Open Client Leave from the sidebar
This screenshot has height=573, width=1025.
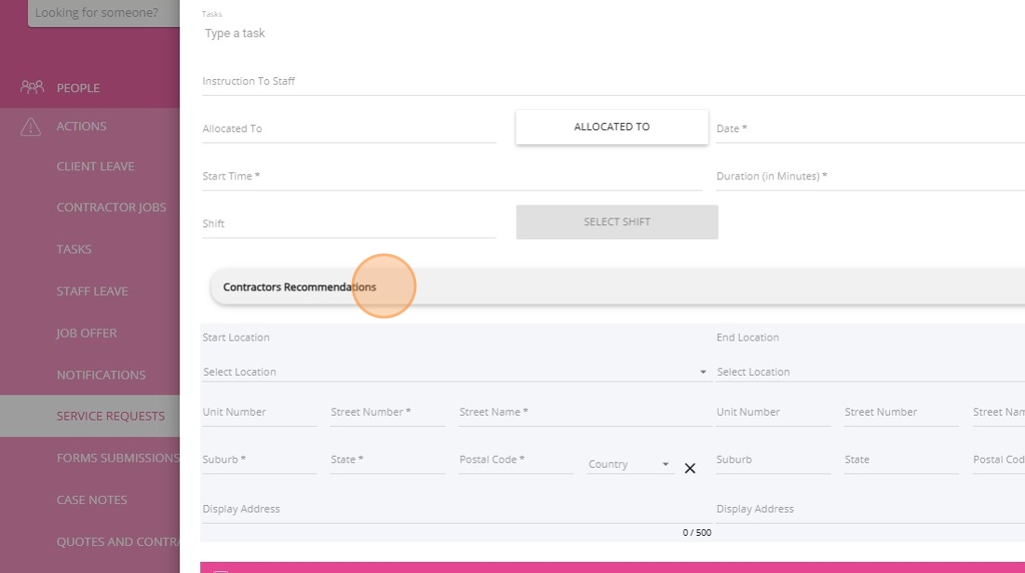95,167
